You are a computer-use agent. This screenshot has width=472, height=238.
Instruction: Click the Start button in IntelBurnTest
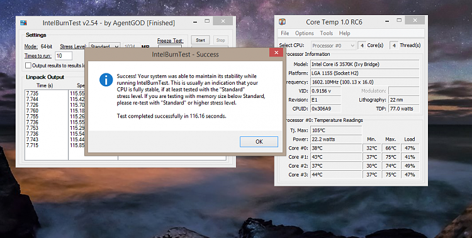200,40
